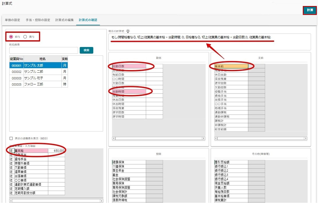Click the 定期月割按分額 employee input item
Screen dimensions: 318x203
click(31, 193)
